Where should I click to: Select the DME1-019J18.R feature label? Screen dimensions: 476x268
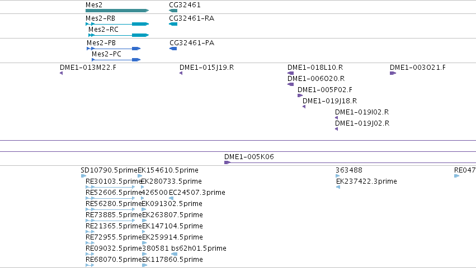(329, 101)
